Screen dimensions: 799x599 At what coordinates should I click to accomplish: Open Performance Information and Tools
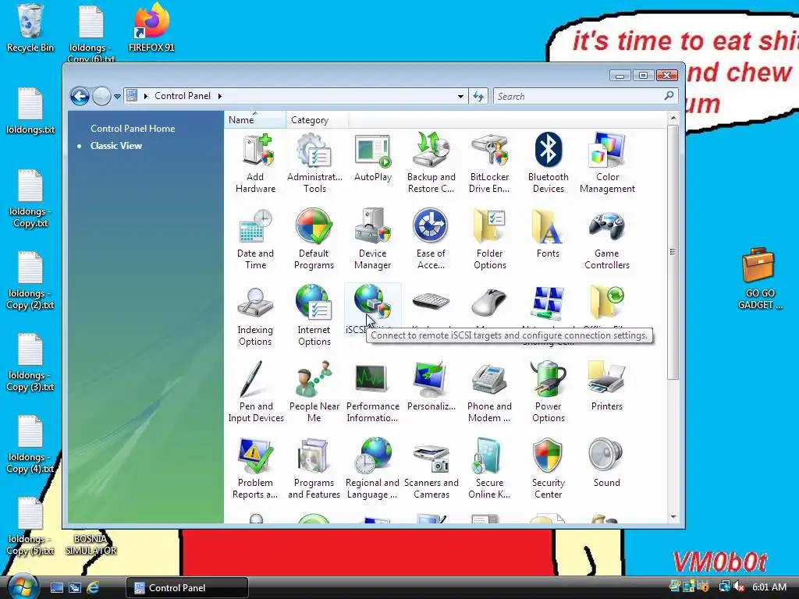click(x=372, y=392)
